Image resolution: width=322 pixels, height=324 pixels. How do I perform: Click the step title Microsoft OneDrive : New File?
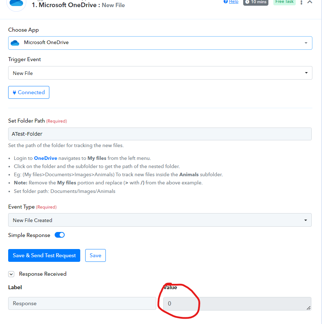point(78,5)
